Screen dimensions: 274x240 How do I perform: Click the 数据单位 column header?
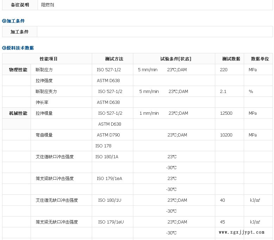point(260,59)
